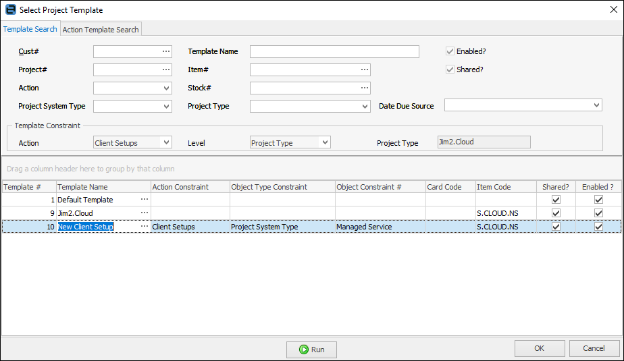Toggle Enabled checkbox for Jim2.Cloud row
Image resolution: width=624 pixels, height=361 pixels.
point(598,213)
